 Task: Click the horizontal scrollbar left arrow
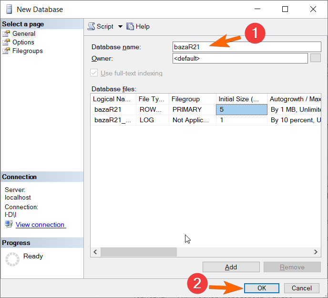[x=95, y=252]
